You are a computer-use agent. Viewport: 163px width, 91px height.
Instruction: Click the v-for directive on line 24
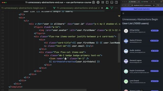click(38, 24)
